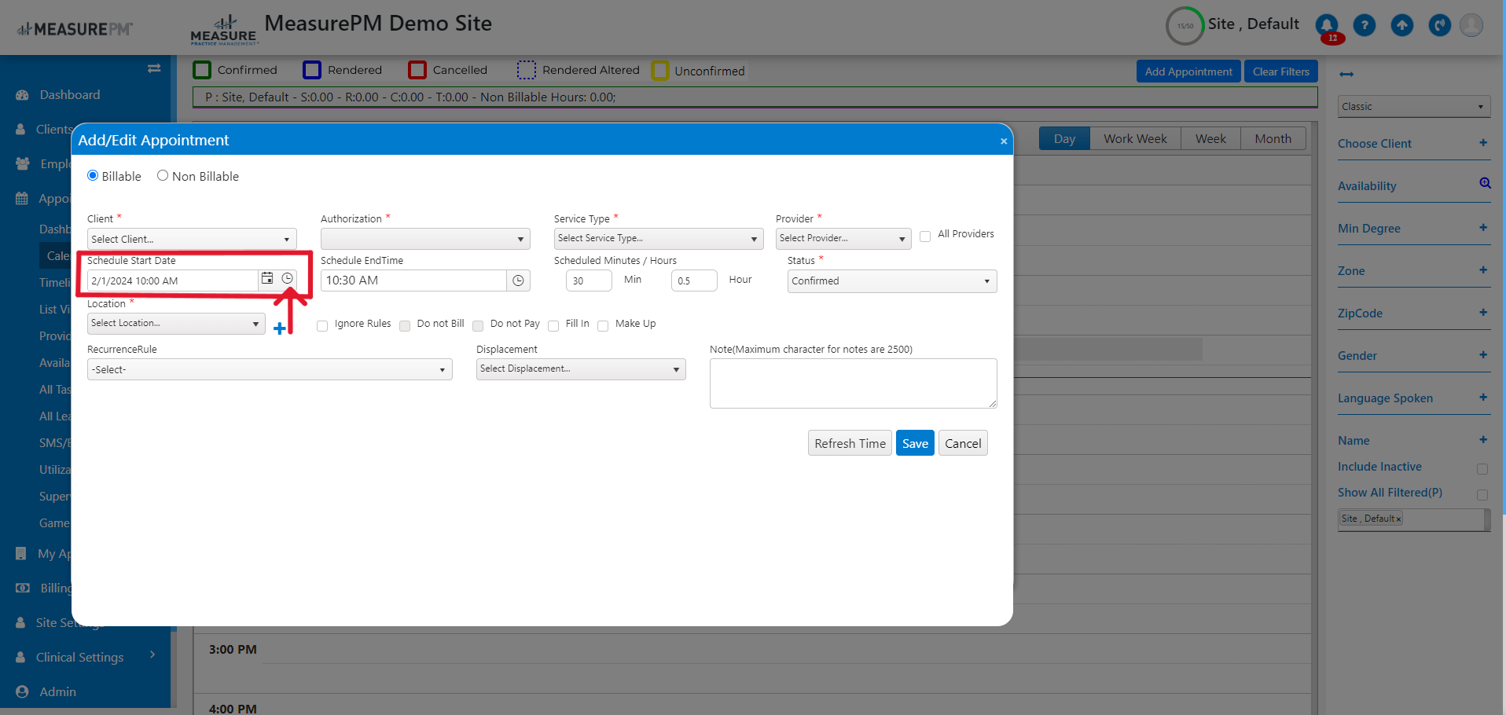Click the My Appointments clipboard icon
Screen dimensions: 1506x715
coord(21,554)
